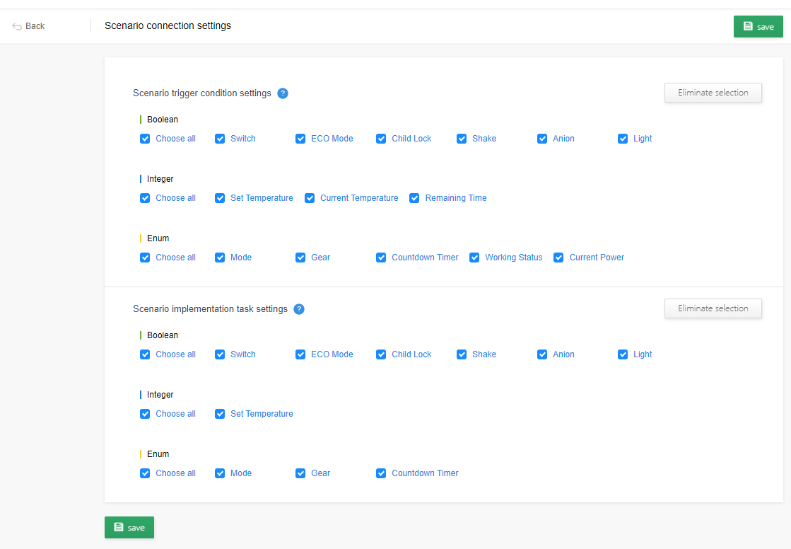Disable the Working Status checkbox
The image size is (791, 549).
(x=474, y=258)
